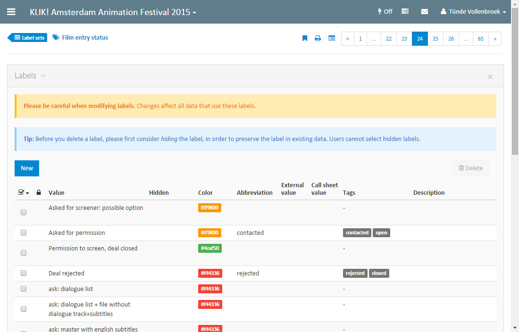Click the bookmark icon

click(x=305, y=38)
